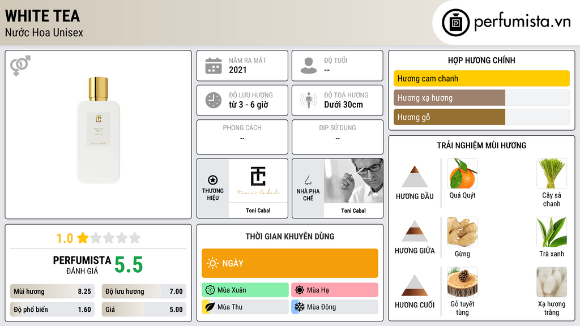This screenshot has width=580, height=326.
Task: Click the perfumista.vn perfume bottle logo
Action: pyautogui.click(x=455, y=23)
